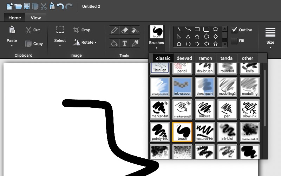
Task: Choose the left arrow shape
Action: (x=206, y=44)
